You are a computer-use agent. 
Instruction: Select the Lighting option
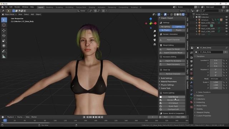[179, 27]
